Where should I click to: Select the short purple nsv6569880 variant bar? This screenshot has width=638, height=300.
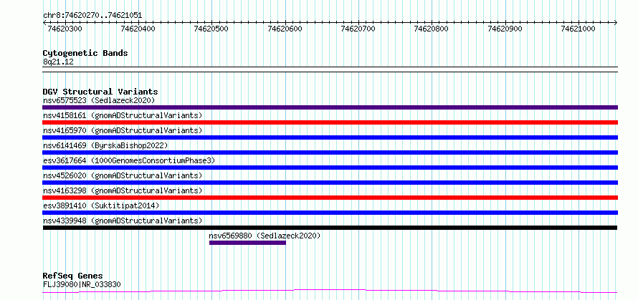(247, 243)
